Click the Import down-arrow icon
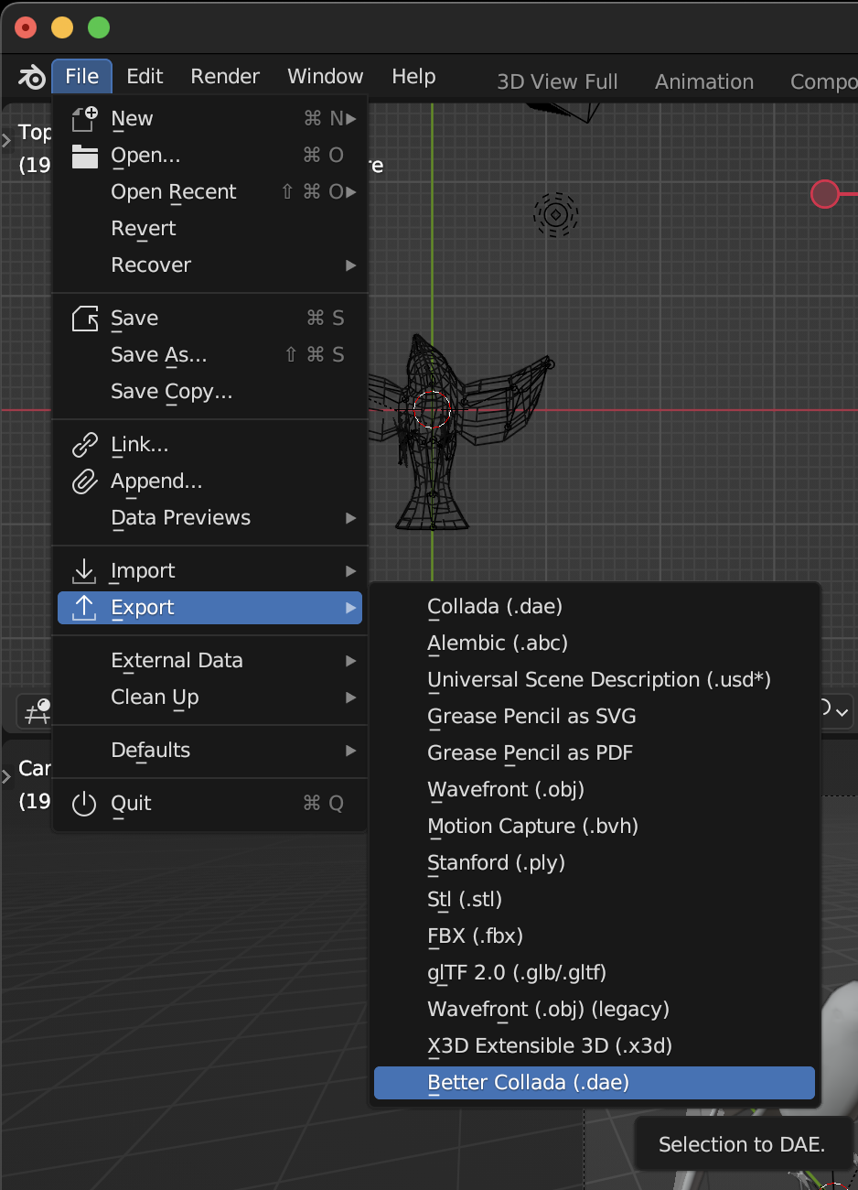Image resolution: width=858 pixels, height=1190 pixels. click(84, 571)
